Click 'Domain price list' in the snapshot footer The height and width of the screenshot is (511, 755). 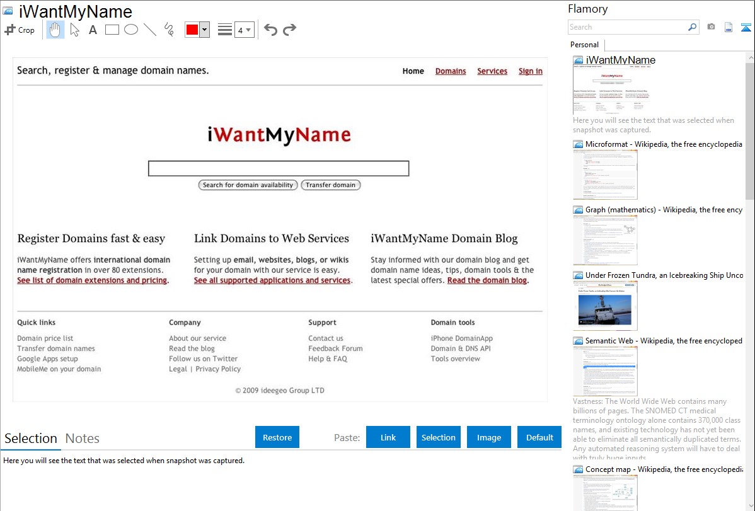click(x=45, y=338)
